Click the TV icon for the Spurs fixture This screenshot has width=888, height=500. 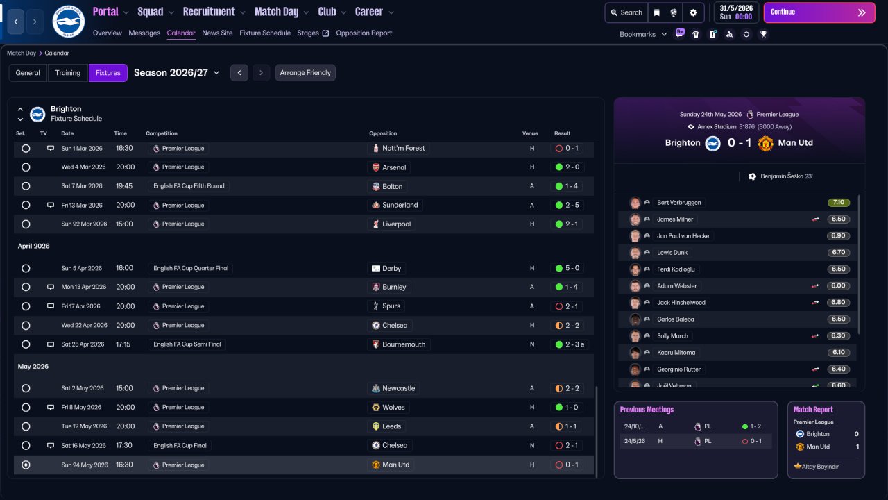click(x=51, y=306)
